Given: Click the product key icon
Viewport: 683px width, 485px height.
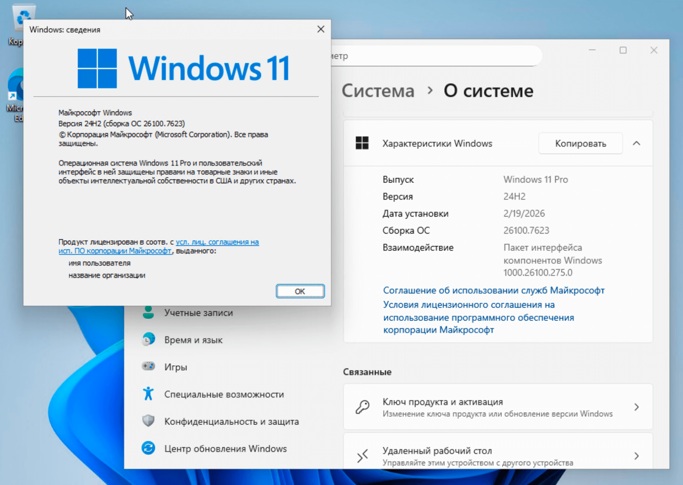Looking at the screenshot, I should coord(362,407).
